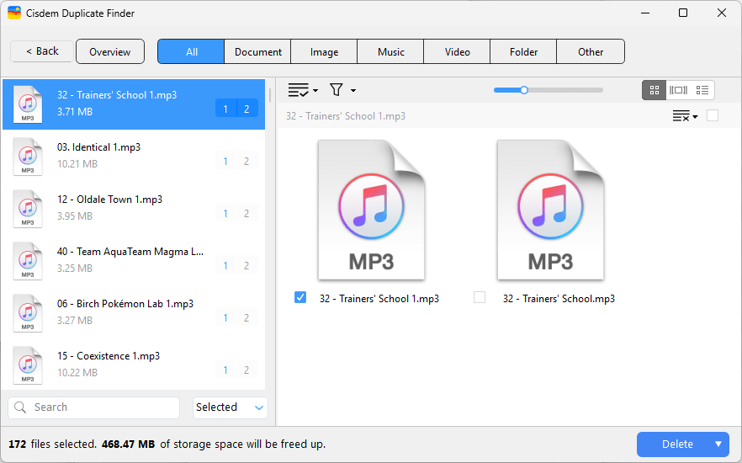Click the MP3 icon of 03. Identical 1.mp3
This screenshot has height=463, width=742.
click(28, 157)
